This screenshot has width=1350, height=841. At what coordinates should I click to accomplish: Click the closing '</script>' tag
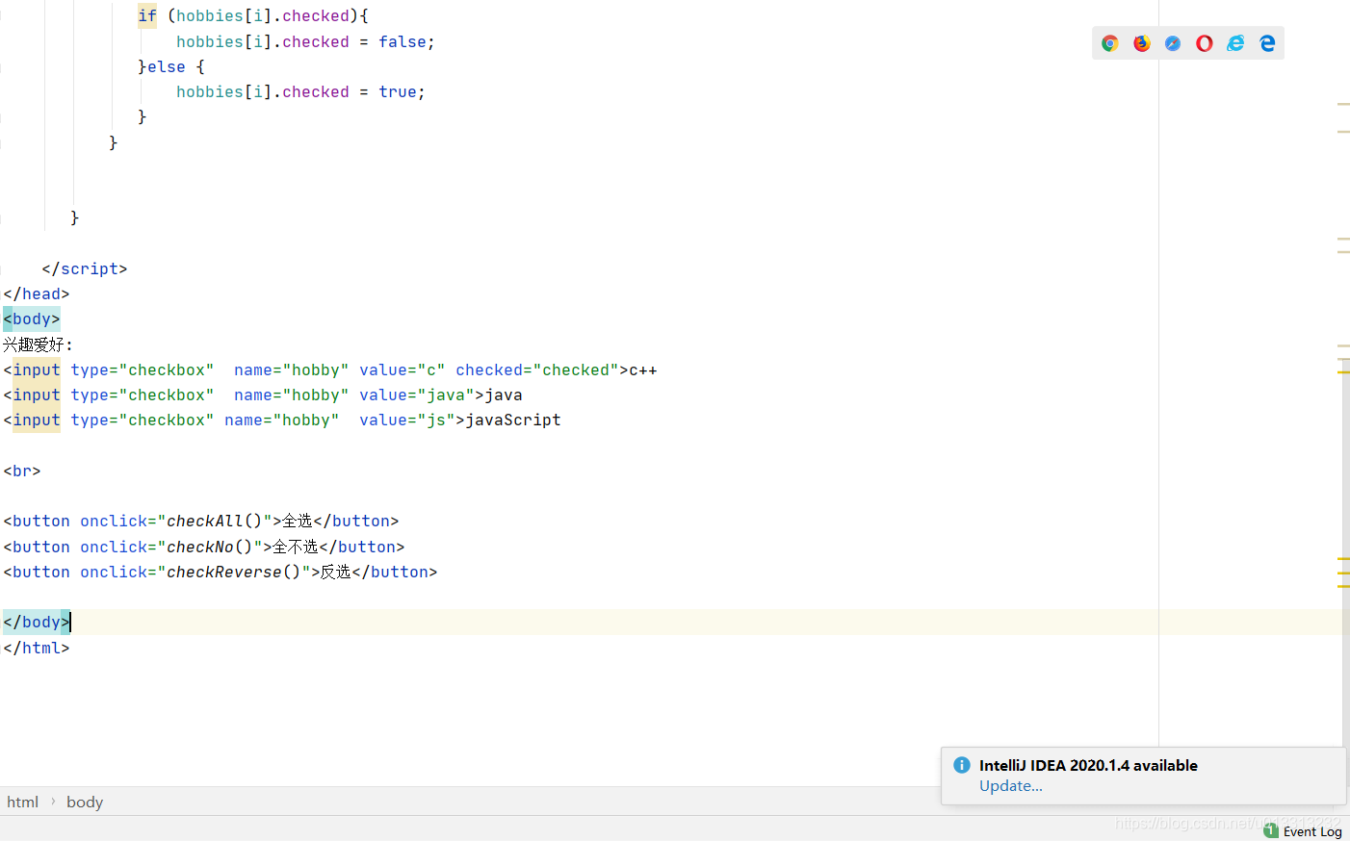tap(85, 268)
